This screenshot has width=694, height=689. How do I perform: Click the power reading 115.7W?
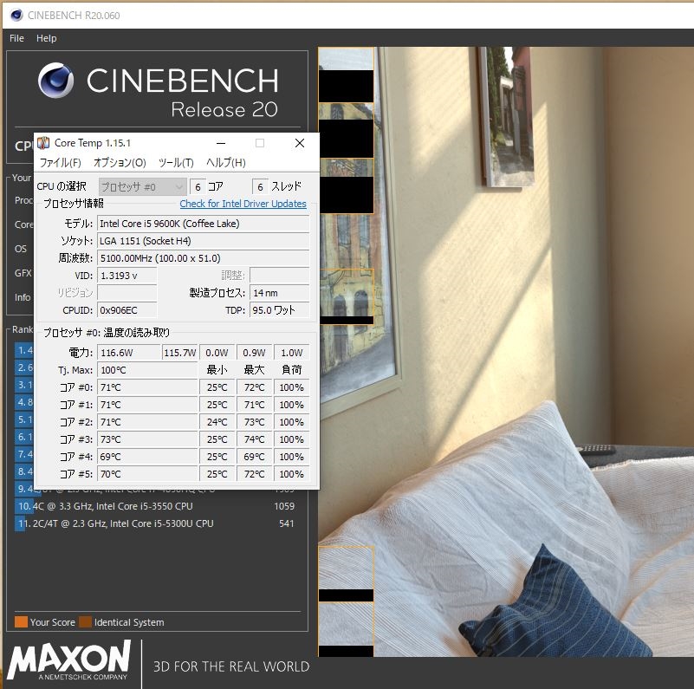coord(179,353)
